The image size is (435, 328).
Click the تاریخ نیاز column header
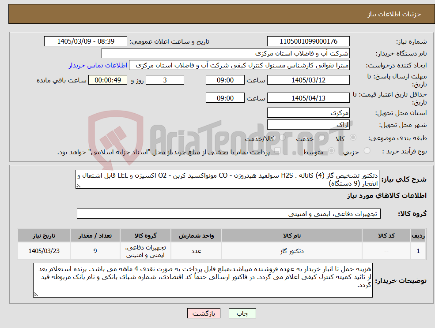click(x=44, y=236)
